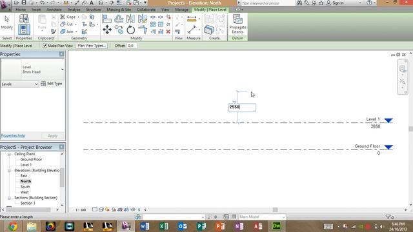This screenshot has height=232, width=413.
Task: Click the Edit Type button
Action: pos(52,84)
